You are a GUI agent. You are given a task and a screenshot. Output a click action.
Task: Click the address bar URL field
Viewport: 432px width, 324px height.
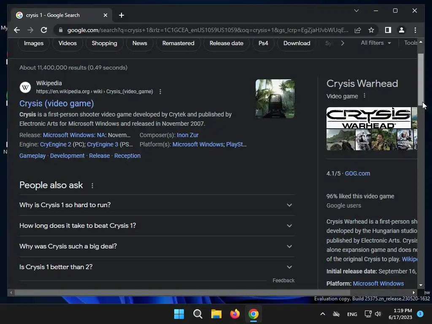click(208, 30)
